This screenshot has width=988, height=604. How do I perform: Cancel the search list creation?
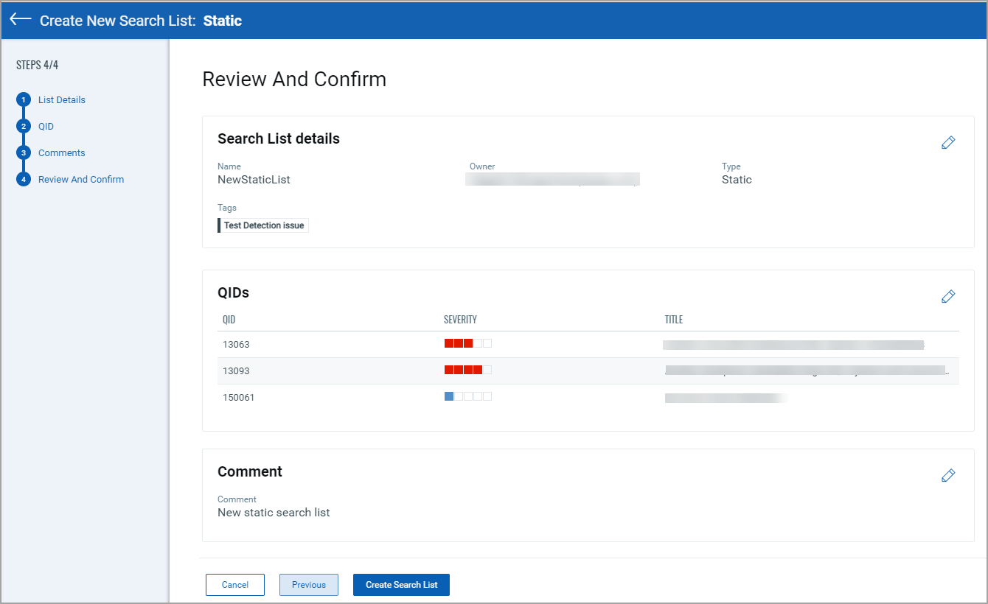pyautogui.click(x=235, y=584)
